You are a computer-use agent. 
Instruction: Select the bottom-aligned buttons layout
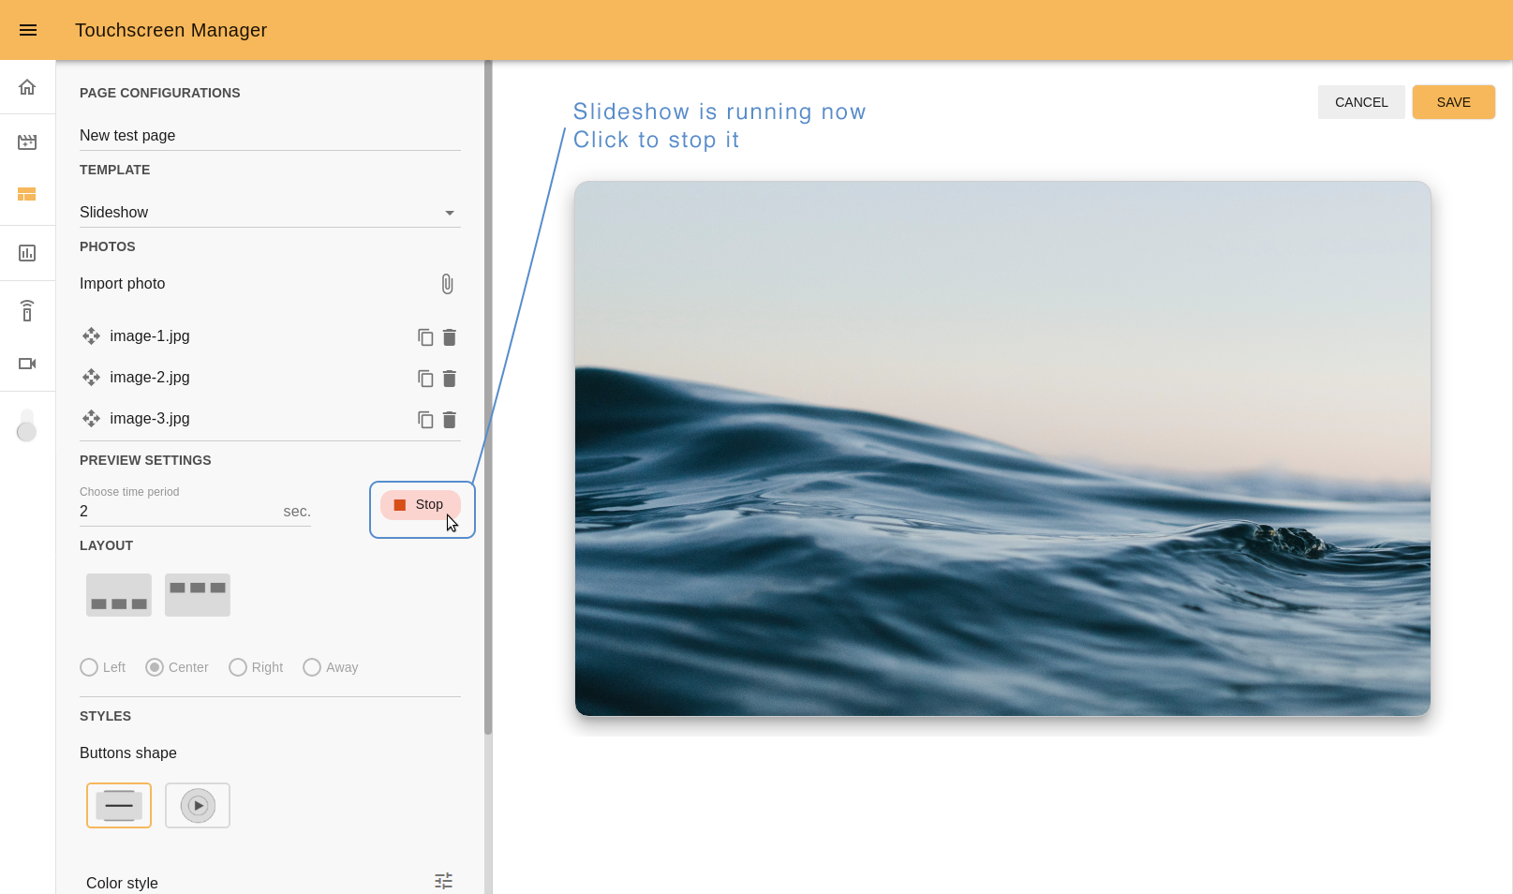click(x=119, y=595)
